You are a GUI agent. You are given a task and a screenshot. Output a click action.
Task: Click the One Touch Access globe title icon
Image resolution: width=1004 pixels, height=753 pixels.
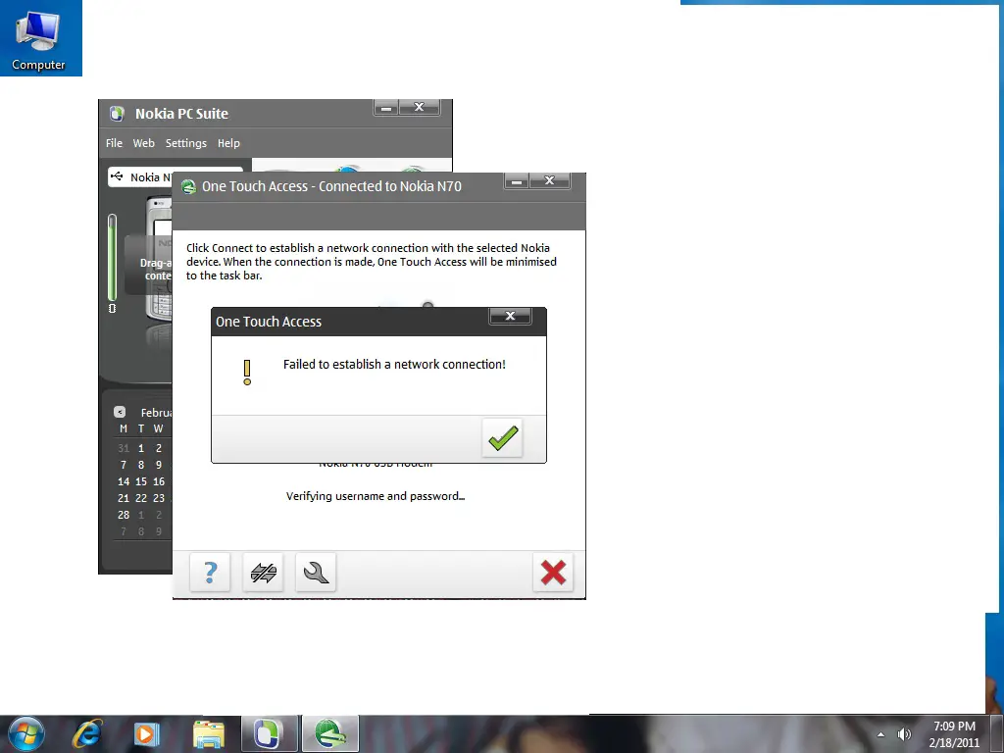pos(188,187)
